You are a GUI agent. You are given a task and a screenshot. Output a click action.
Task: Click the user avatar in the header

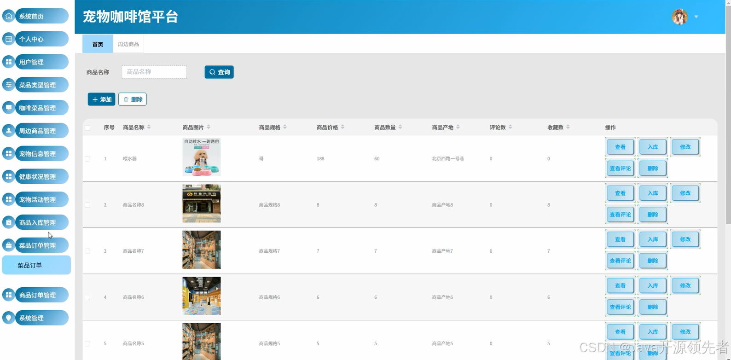680,17
